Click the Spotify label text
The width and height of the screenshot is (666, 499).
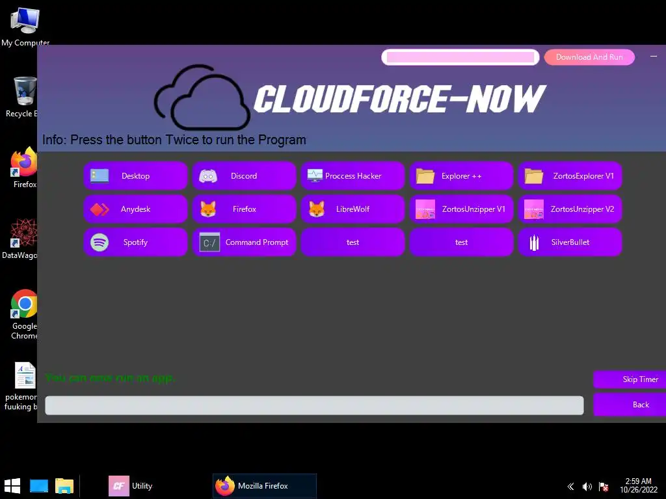(135, 242)
